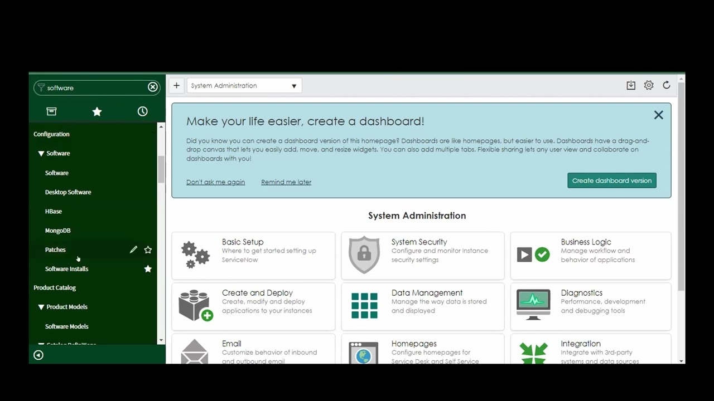Click the Remind me later link
The width and height of the screenshot is (714, 401).
pyautogui.click(x=286, y=182)
